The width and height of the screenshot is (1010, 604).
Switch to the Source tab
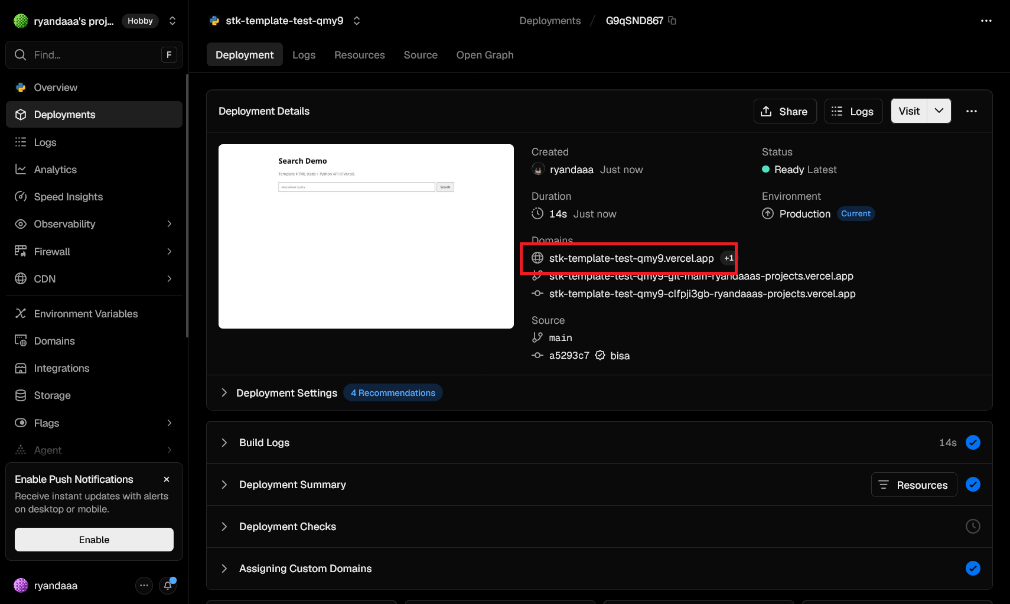(x=421, y=55)
